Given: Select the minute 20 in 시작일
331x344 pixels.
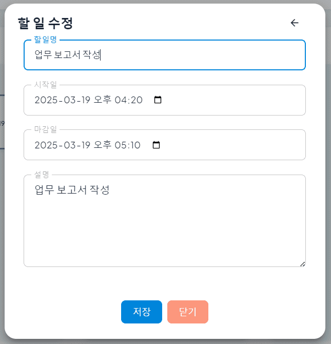Looking at the screenshot, I should click(137, 100).
